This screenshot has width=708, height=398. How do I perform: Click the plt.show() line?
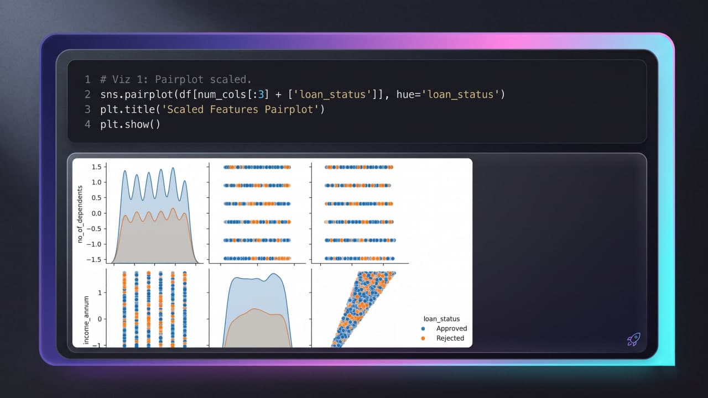130,124
